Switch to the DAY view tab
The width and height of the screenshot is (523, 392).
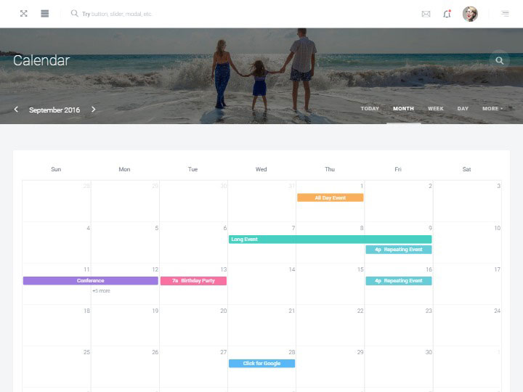[x=463, y=109]
